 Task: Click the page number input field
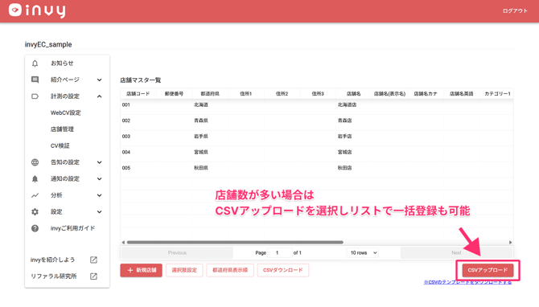coord(279,252)
